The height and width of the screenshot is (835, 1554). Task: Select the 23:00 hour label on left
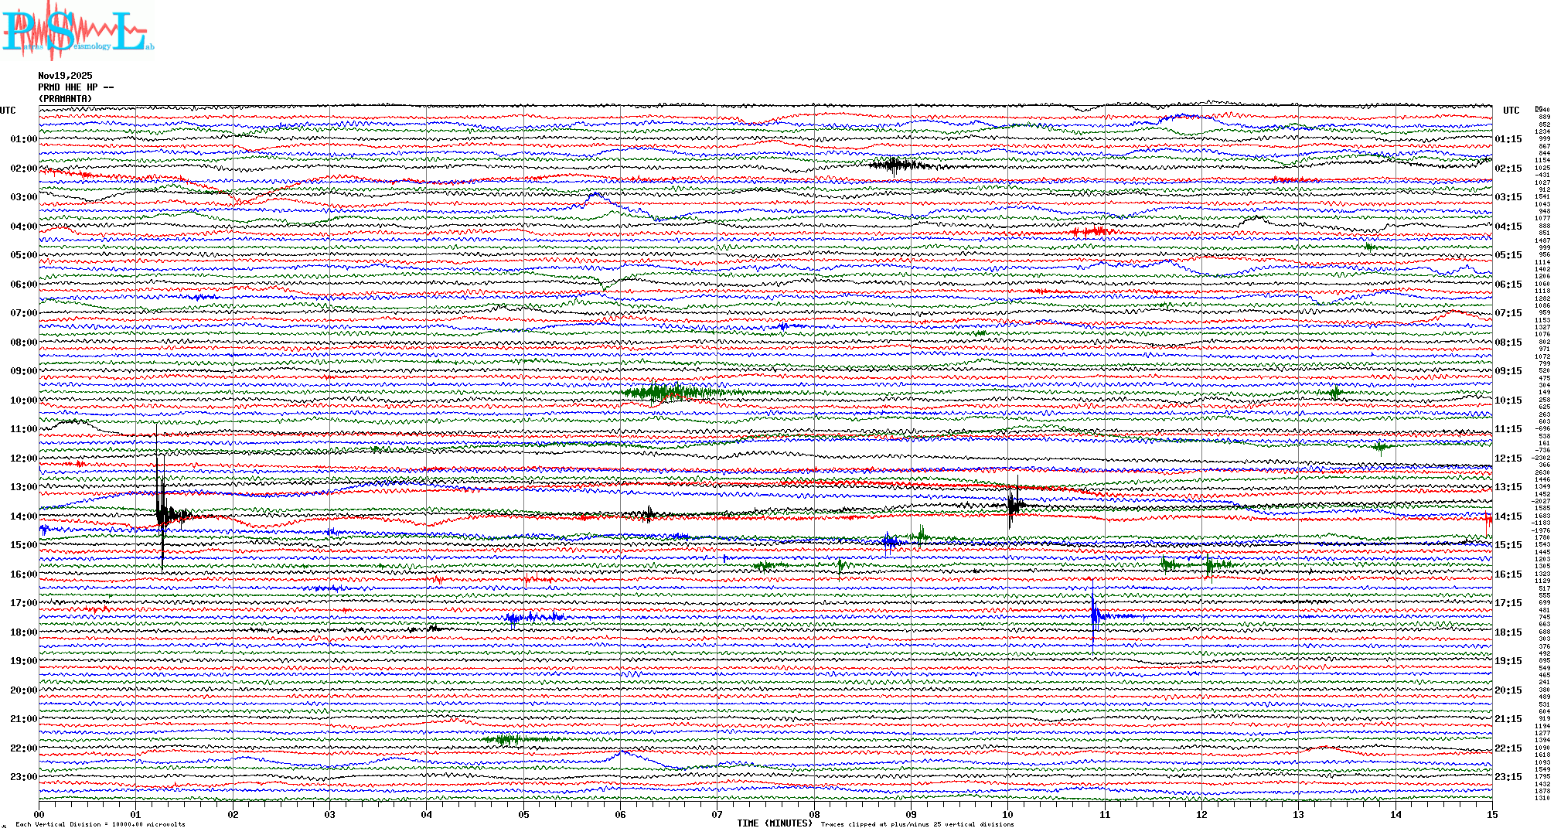point(23,777)
